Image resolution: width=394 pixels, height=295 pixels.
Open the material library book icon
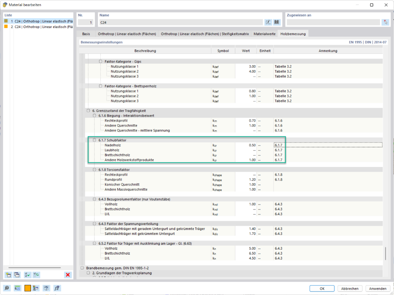tap(277, 22)
